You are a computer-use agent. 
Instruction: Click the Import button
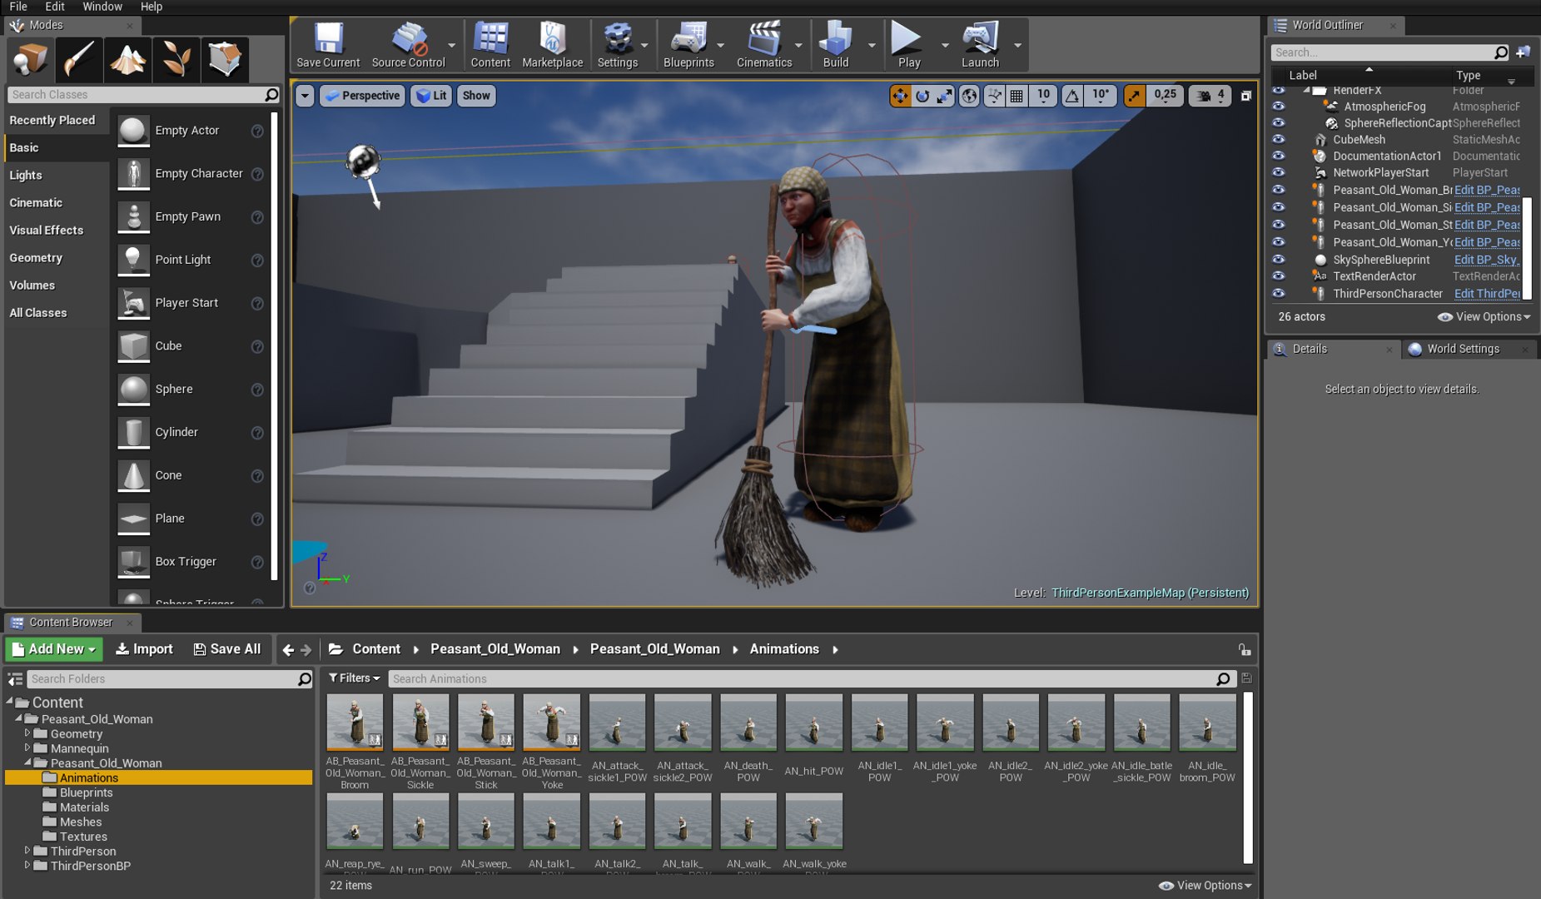pyautogui.click(x=144, y=649)
